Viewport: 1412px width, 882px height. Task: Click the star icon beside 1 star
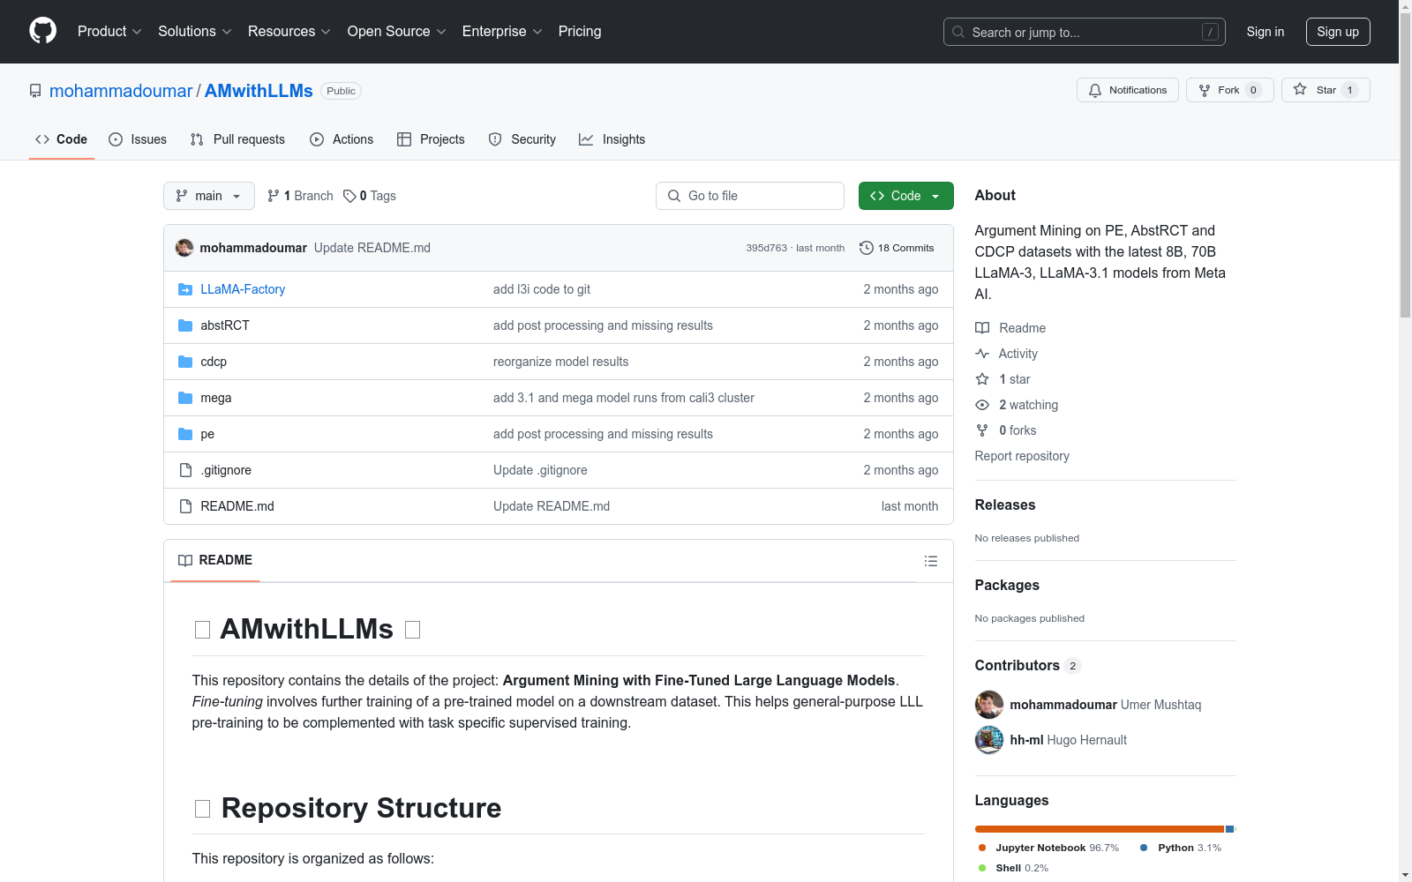(x=982, y=379)
